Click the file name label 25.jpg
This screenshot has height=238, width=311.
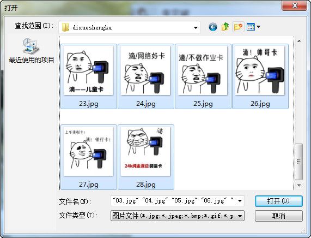[x=203, y=104]
